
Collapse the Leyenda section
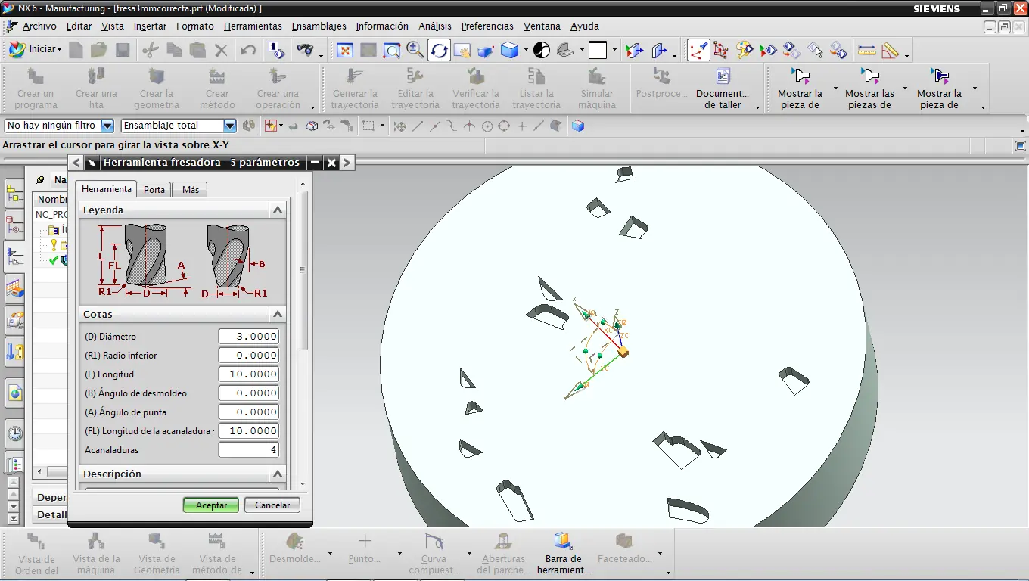pos(278,210)
